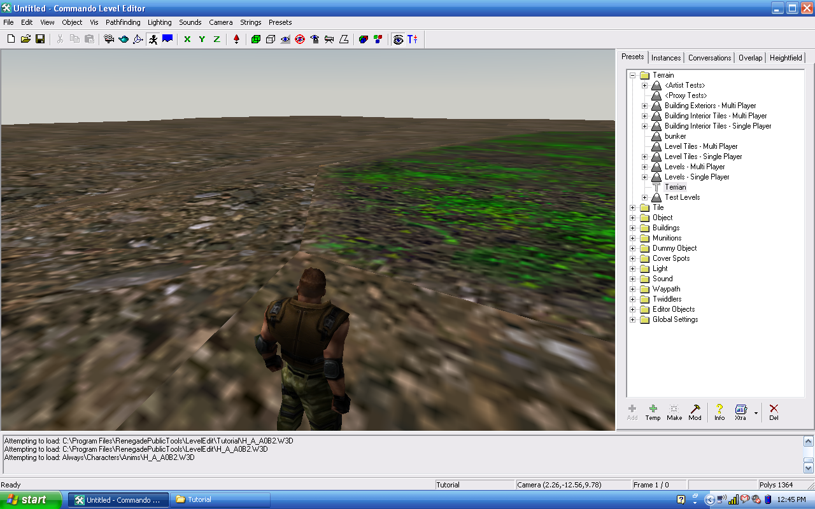Click the running man walkthrough icon

pos(153,39)
